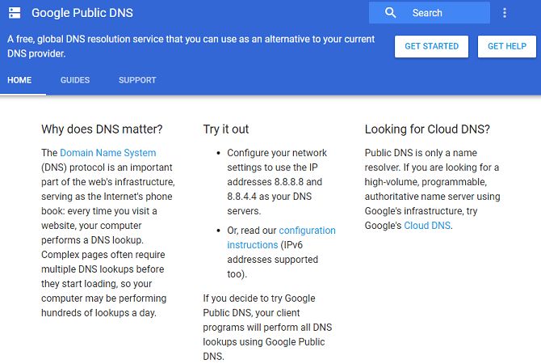Click the magnifying glass search icon
This screenshot has width=541, height=364.
click(390, 13)
